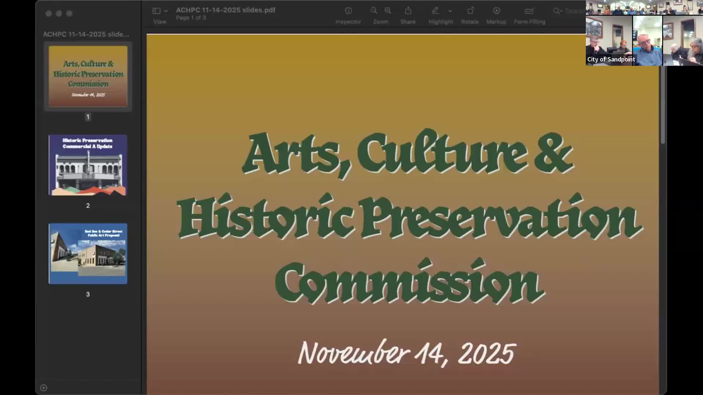Screen dimensions: 703x395
Task: Select page 3 thumbnail in sidebar
Action: (x=88, y=253)
